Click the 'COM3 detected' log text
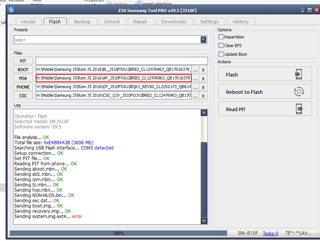 [97, 148]
